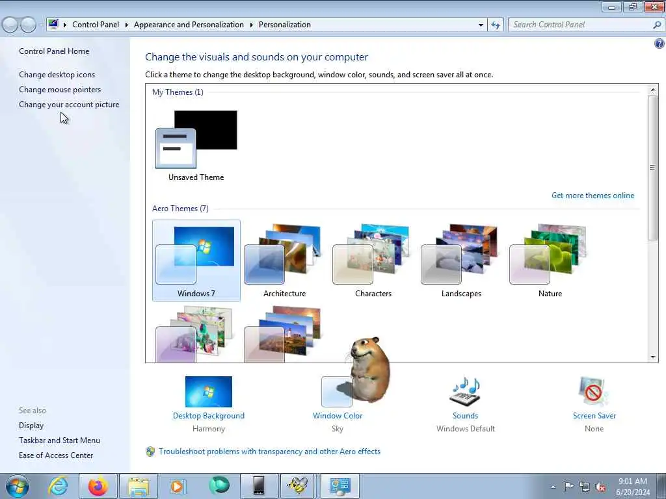The image size is (666, 499).
Task: Click the Window Color text link
Action: coord(338,416)
